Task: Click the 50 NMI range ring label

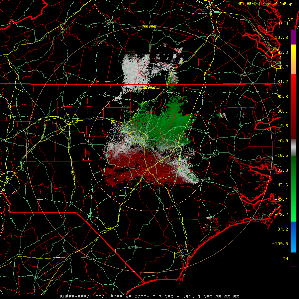Action: pyautogui.click(x=149, y=88)
